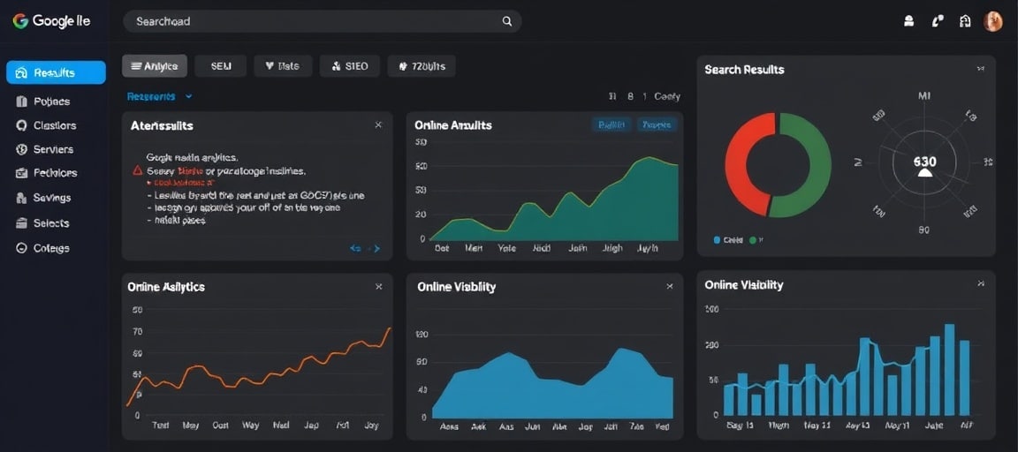The height and width of the screenshot is (452, 1018).
Task: Close the Online Visiblity area chart panel
Action: [x=669, y=287]
